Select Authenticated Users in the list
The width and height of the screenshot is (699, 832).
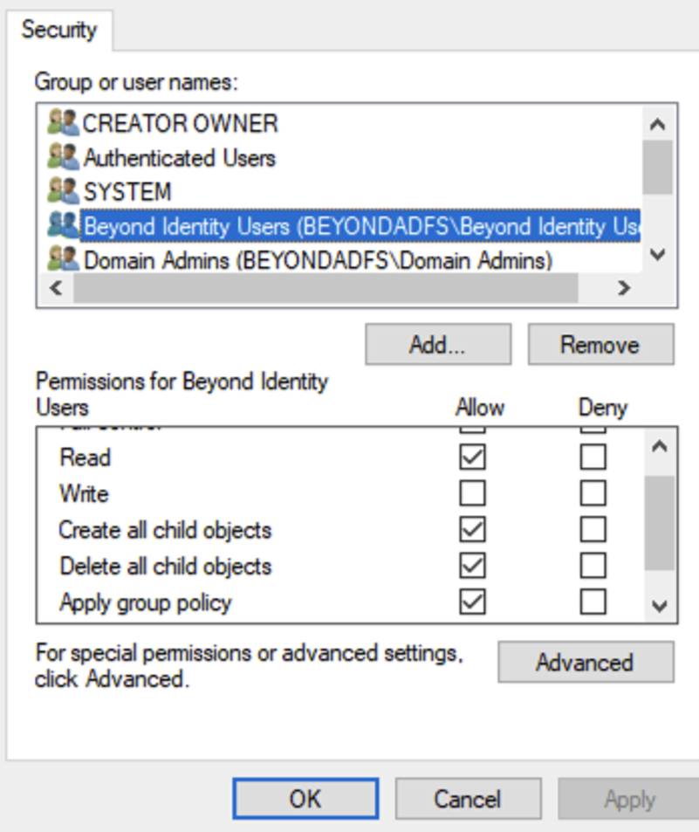pyautogui.click(x=179, y=158)
